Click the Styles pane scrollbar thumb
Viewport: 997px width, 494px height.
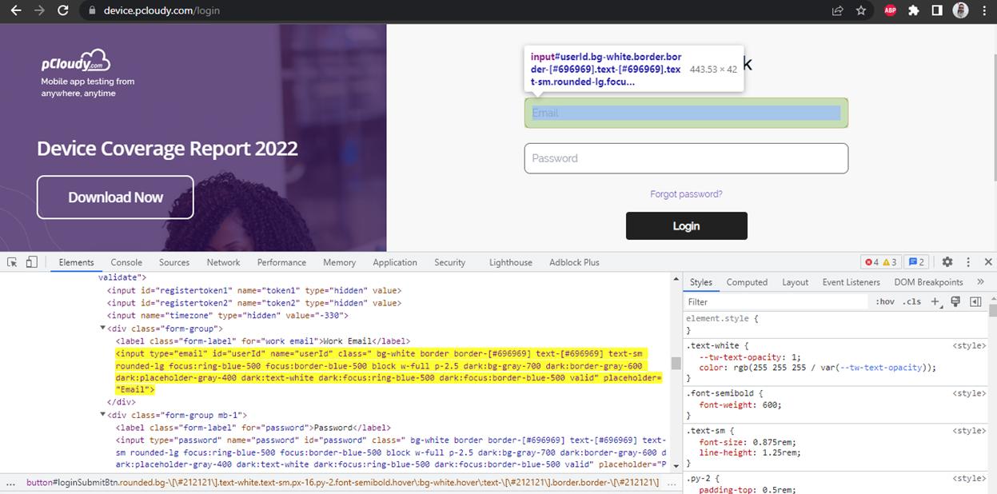(992, 312)
